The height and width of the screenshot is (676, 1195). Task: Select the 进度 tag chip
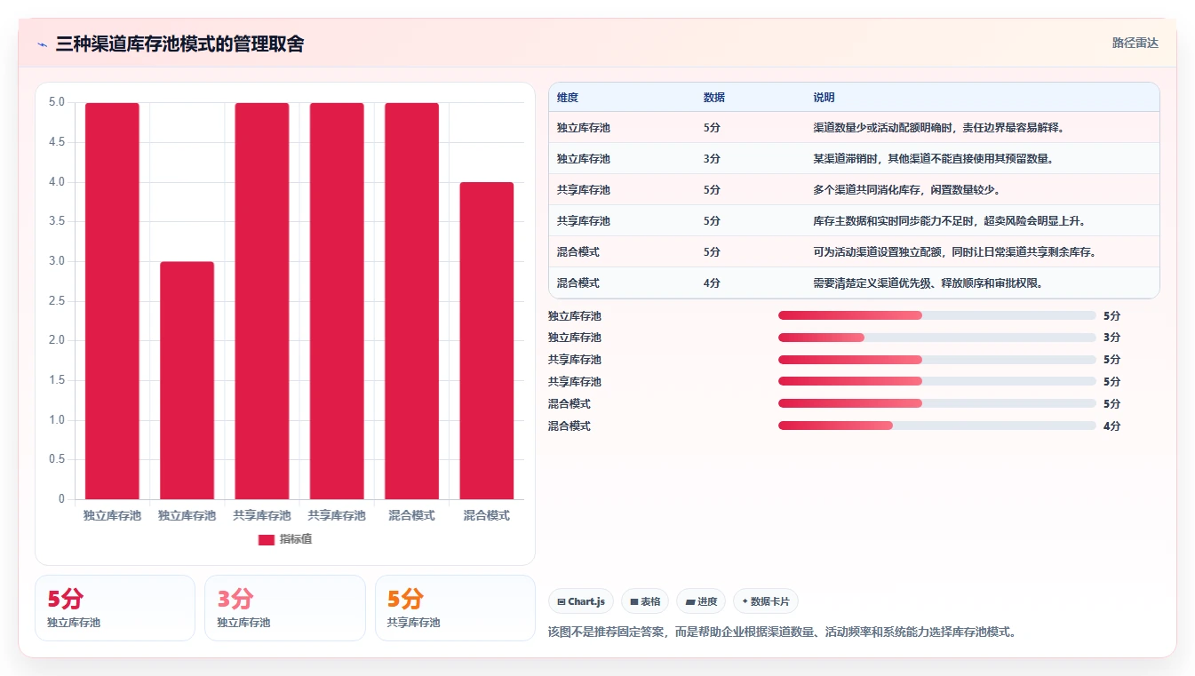701,601
